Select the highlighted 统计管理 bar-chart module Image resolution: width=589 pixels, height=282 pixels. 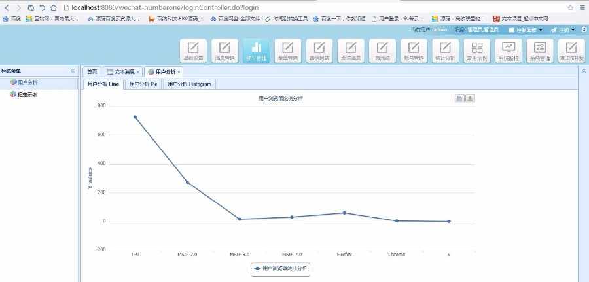pos(256,50)
